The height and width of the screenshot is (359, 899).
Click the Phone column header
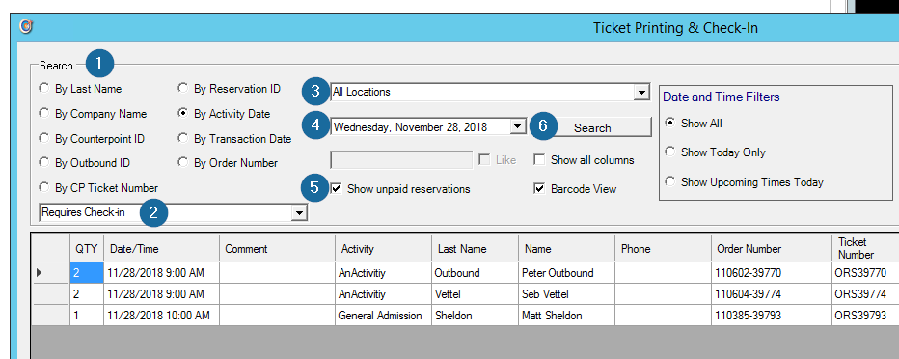664,249
